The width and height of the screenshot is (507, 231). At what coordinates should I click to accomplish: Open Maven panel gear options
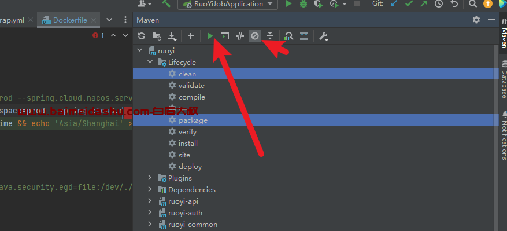pos(476,20)
